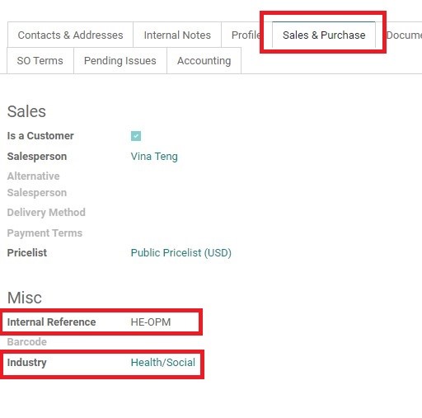Click the Industry field label
Viewport: 422px width, 418px height.
(x=26, y=363)
